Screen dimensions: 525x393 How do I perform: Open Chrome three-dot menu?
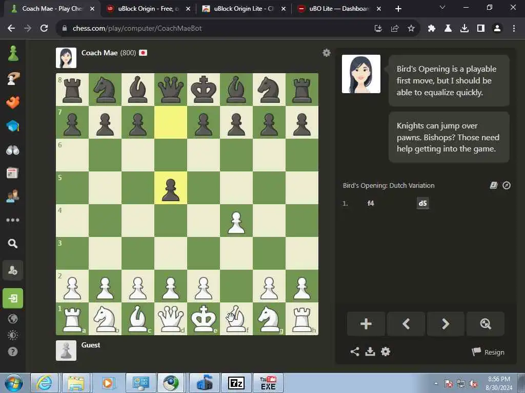[x=514, y=29]
